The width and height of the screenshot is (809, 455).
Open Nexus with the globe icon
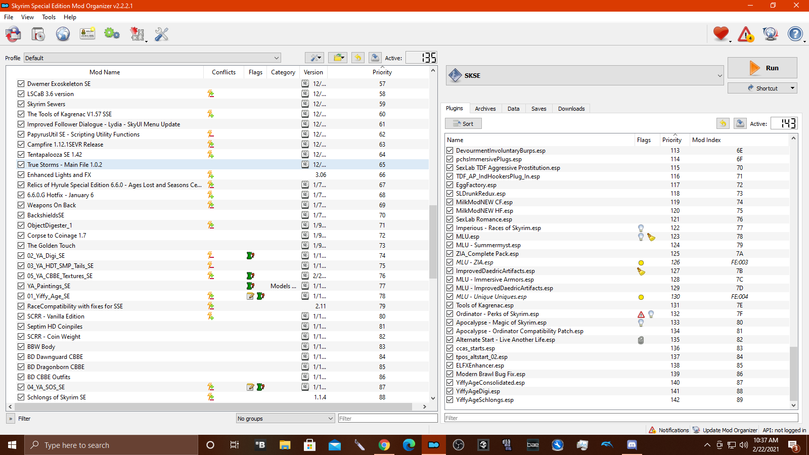click(63, 34)
